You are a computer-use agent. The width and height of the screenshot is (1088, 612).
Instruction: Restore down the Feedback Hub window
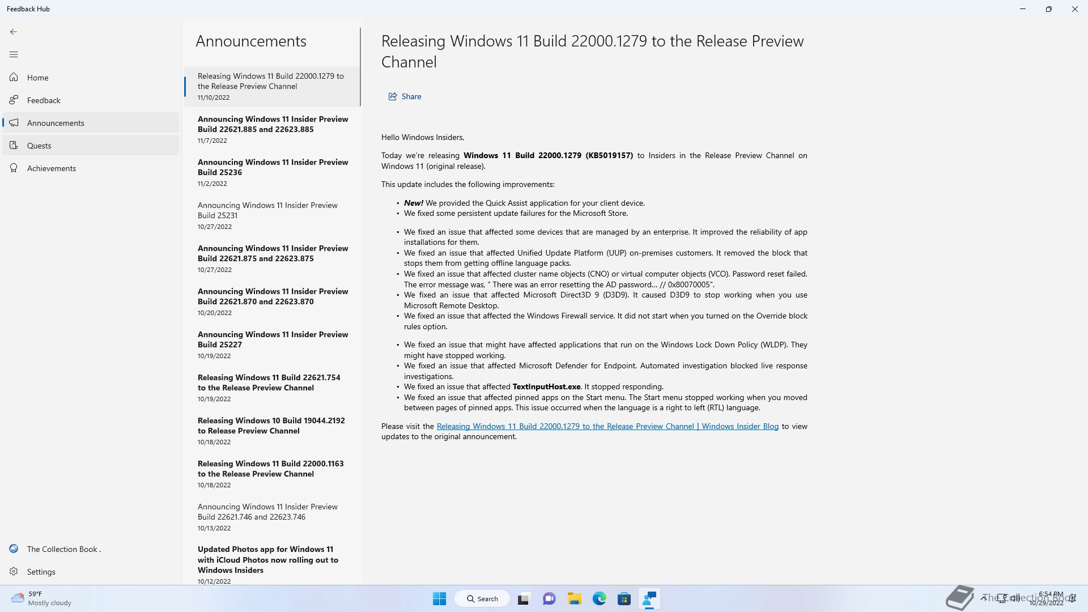click(1049, 9)
